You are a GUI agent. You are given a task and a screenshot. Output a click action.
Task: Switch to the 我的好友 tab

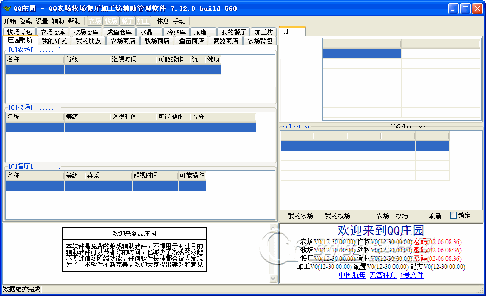tap(54, 41)
